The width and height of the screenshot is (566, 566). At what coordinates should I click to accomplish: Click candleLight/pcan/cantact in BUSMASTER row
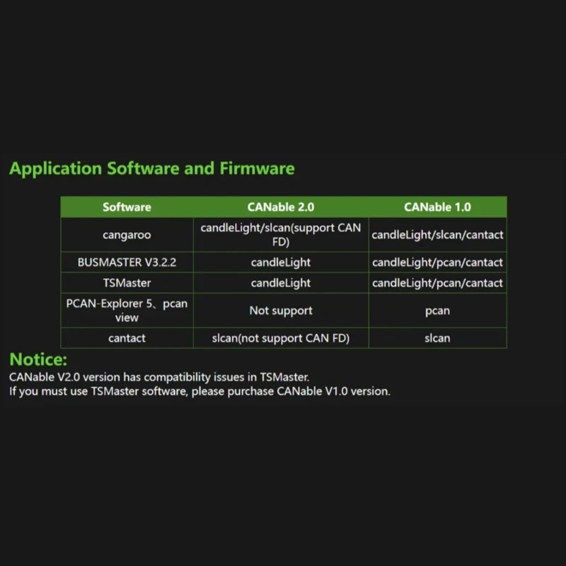[x=437, y=262]
